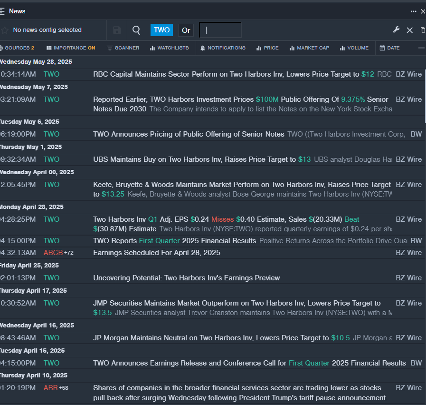Open the Trump's tariff pause announcement headline
Screen dimensions: 426x405
[240, 393]
